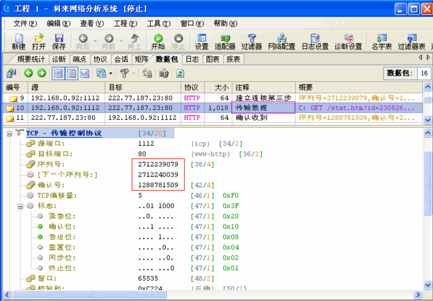Open dropdown arrow next to export icon
Image resolution: width=433 pixels, height=301 pixels.
[x=111, y=74]
